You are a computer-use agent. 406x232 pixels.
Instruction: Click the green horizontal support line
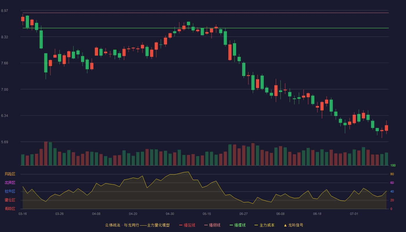click(x=206, y=28)
